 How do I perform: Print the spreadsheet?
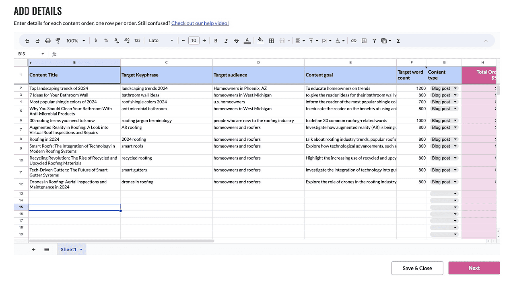tap(48, 41)
